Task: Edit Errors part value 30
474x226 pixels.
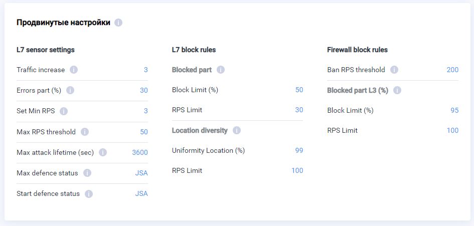Action: click(143, 90)
